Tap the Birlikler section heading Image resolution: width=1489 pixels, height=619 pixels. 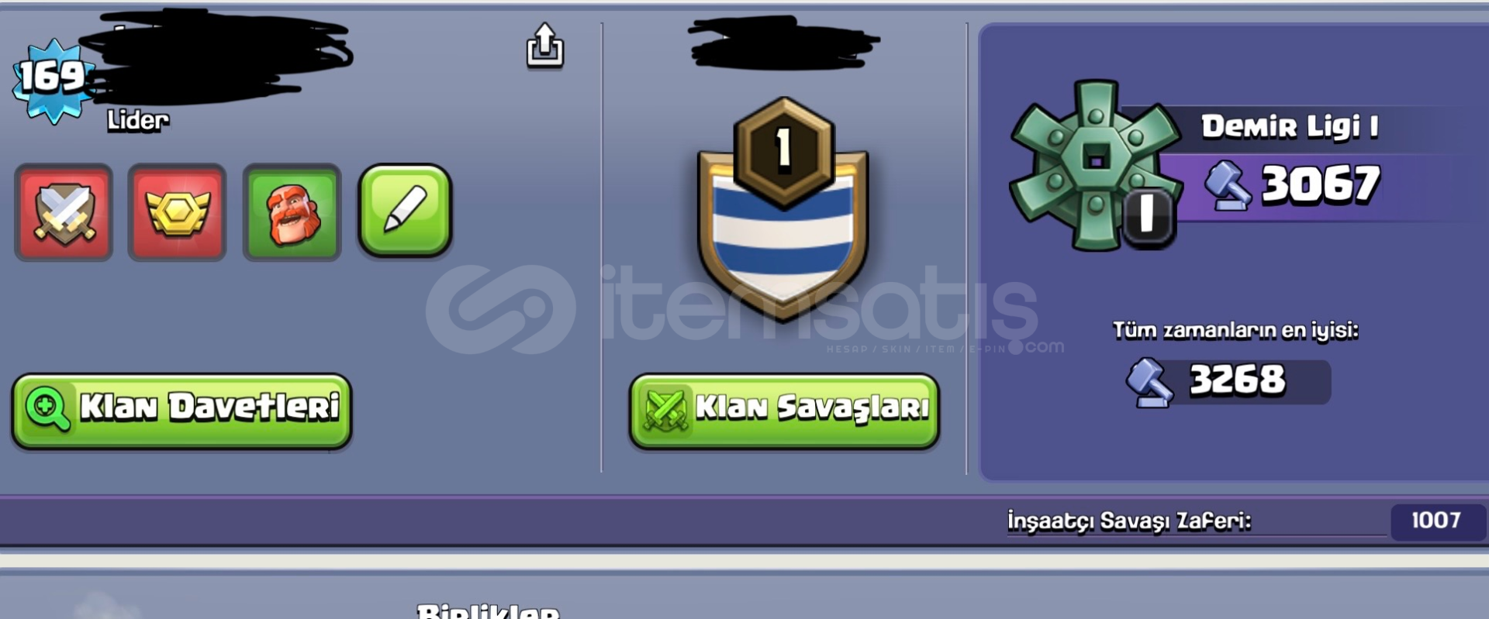(488, 612)
